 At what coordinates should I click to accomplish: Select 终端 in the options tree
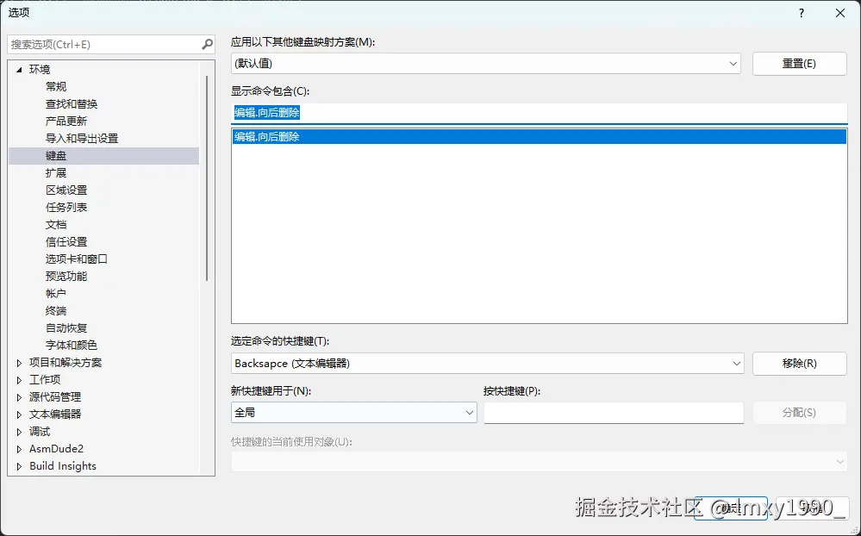coord(56,311)
